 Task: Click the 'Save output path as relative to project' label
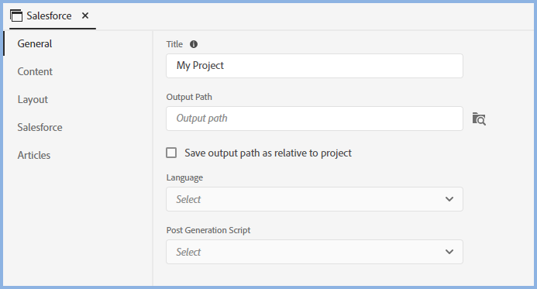268,153
